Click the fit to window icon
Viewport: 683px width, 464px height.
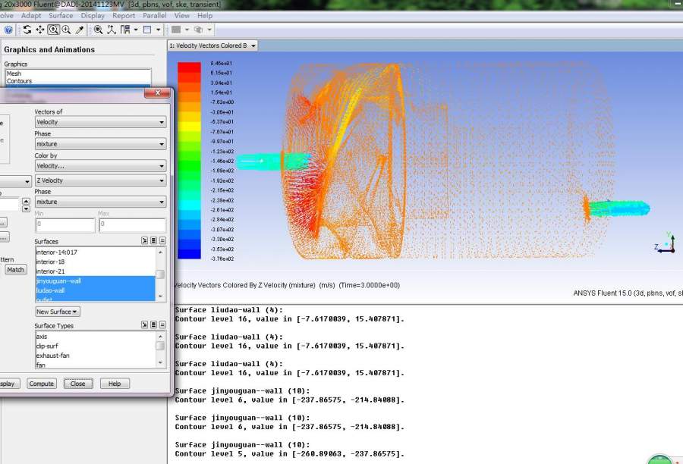point(99,30)
